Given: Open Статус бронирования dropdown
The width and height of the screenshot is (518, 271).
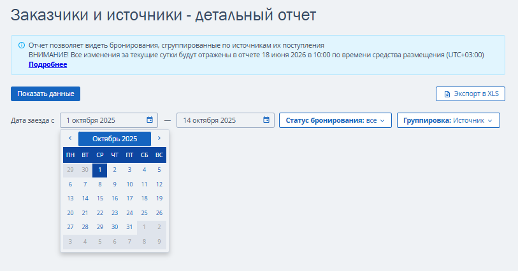Looking at the screenshot, I should pos(335,120).
